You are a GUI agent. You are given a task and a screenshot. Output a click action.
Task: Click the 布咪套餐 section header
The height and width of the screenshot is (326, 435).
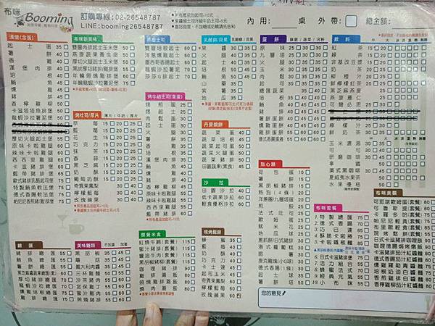tap(328, 208)
